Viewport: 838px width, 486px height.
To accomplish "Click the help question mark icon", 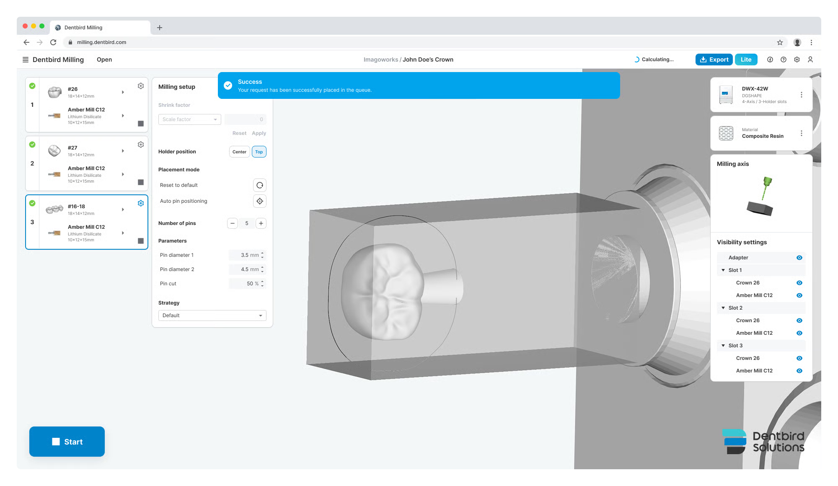I will point(784,59).
